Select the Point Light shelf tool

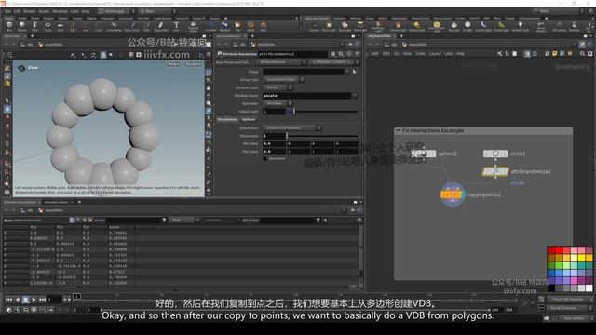click(329, 26)
